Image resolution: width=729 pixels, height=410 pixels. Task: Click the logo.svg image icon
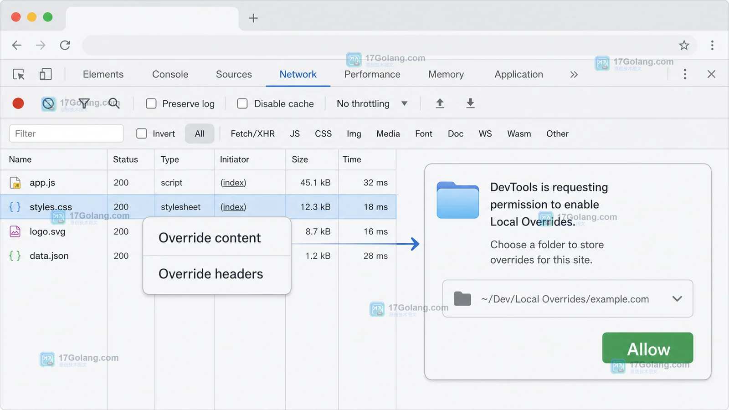[x=15, y=231]
